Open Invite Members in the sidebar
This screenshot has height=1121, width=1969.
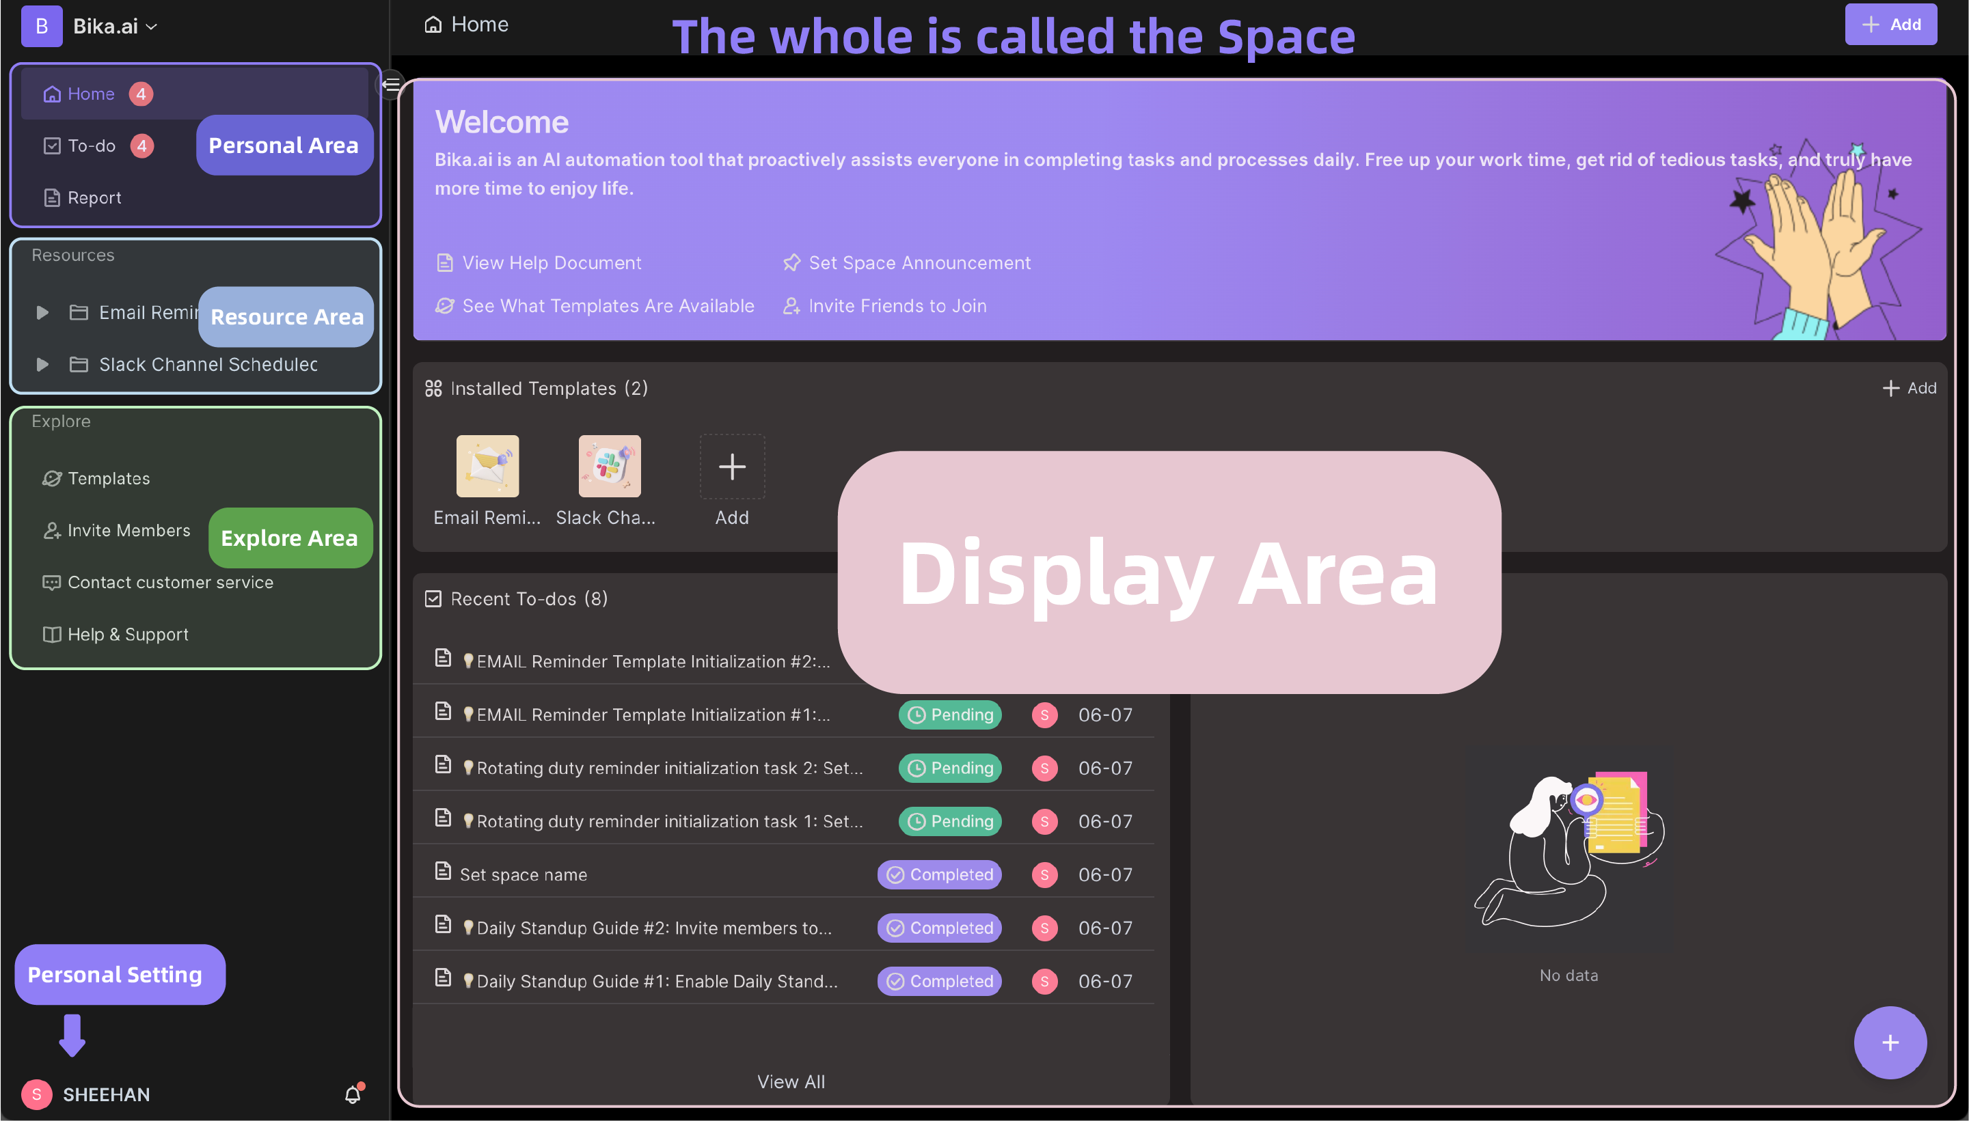click(x=116, y=531)
